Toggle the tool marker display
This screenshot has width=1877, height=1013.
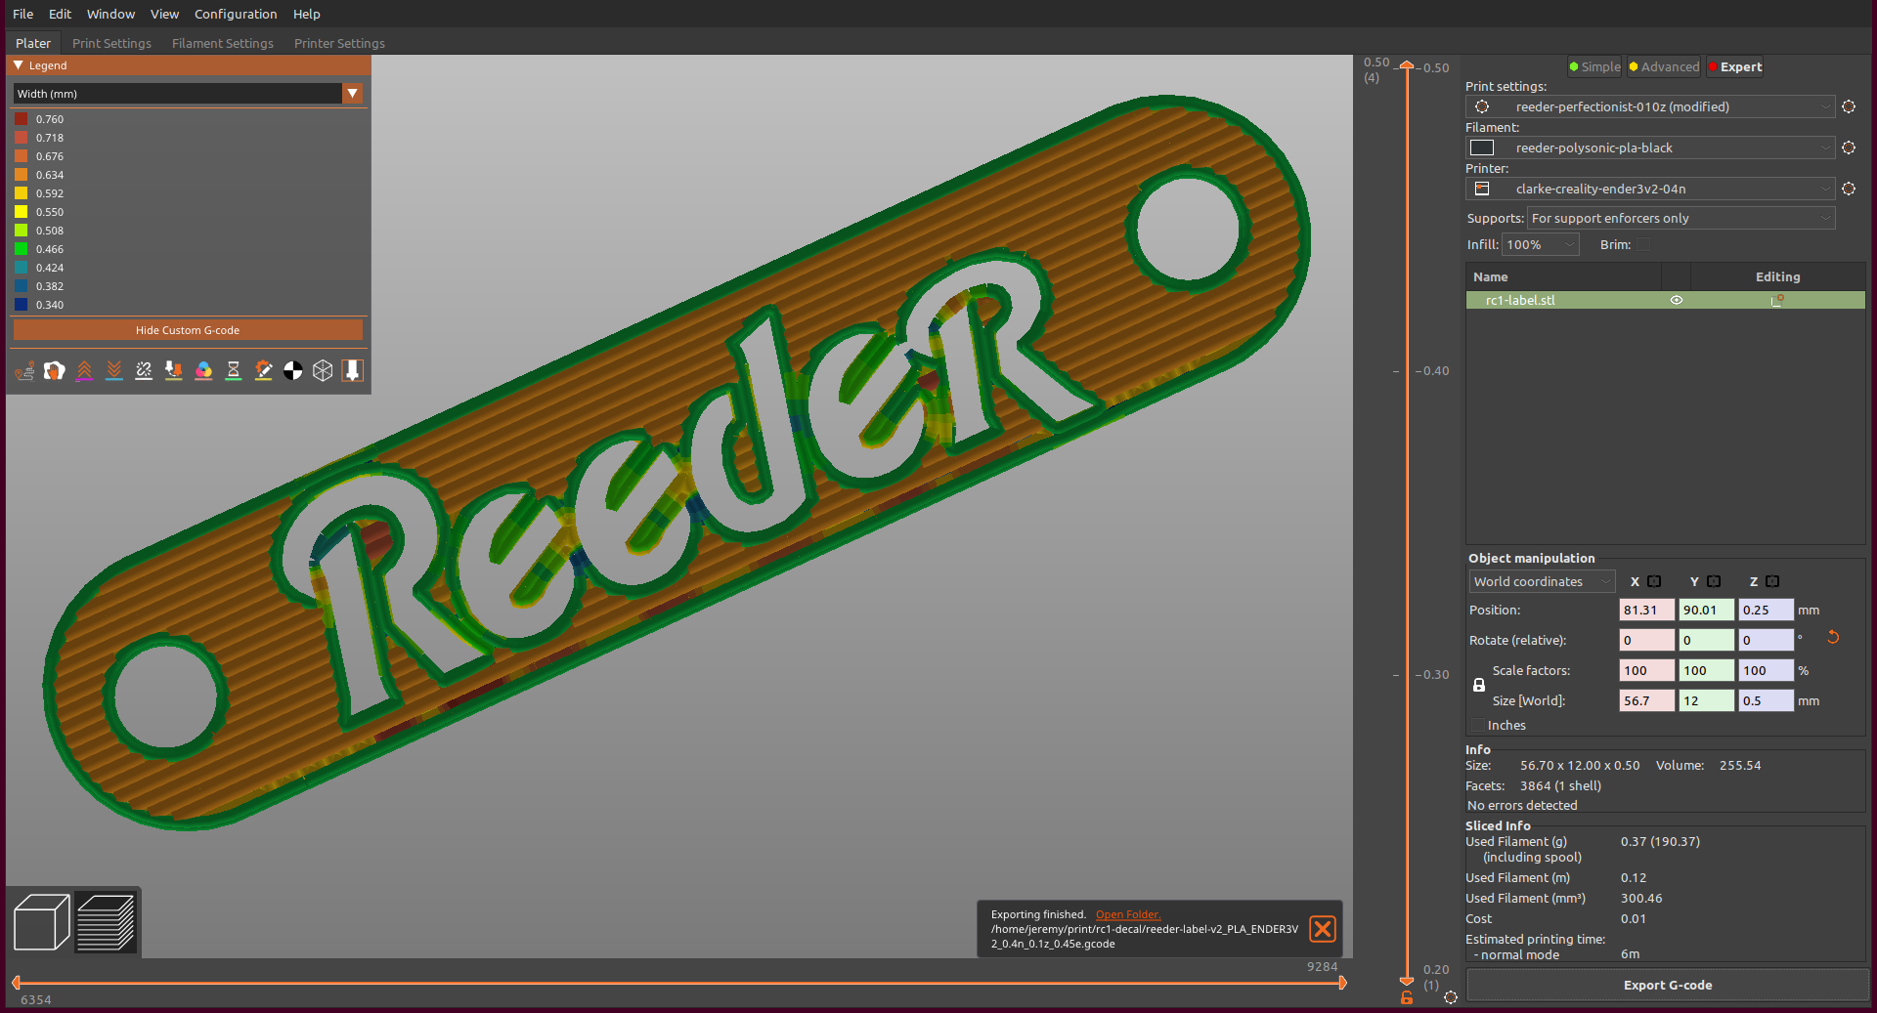(x=352, y=370)
